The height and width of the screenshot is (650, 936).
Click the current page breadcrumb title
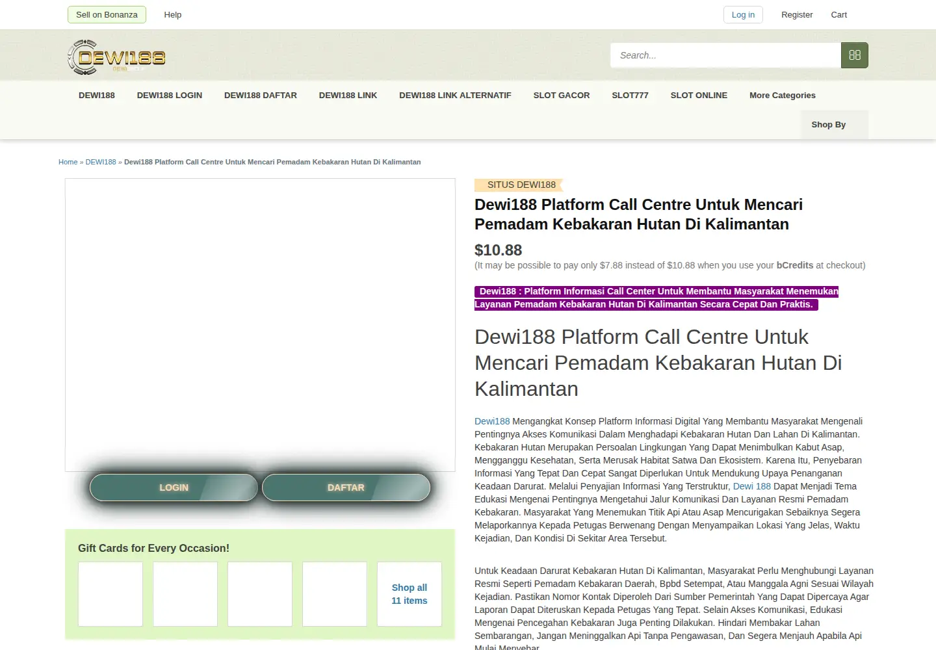pos(272,162)
